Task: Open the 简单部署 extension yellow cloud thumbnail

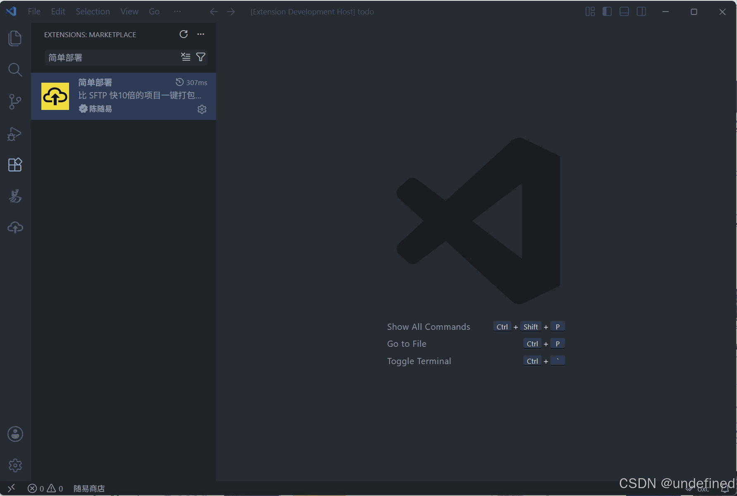Action: coord(55,96)
